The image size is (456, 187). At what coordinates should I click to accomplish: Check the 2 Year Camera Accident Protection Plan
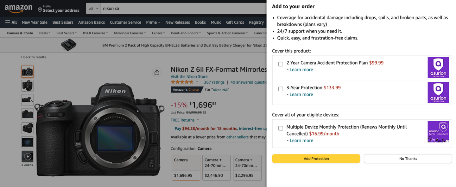281,64
